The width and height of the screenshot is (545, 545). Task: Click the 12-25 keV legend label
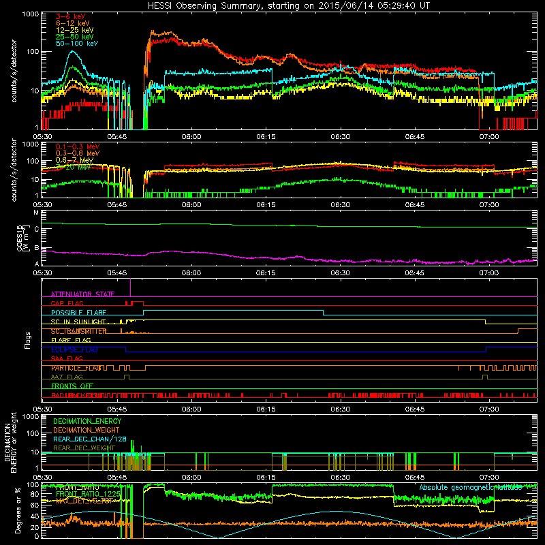(x=74, y=30)
